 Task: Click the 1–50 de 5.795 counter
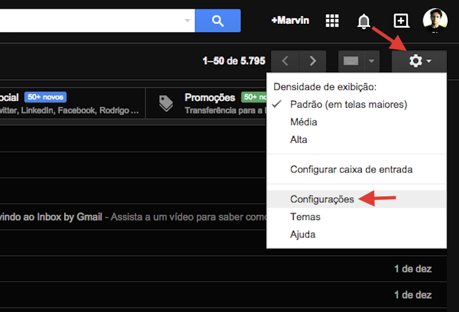coord(234,61)
